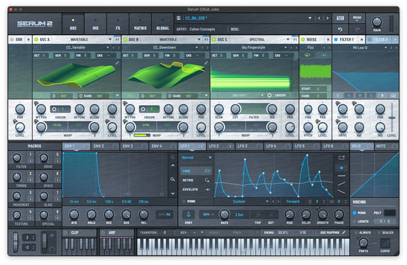The height and width of the screenshot is (265, 407).
Task: Switch to the FX tab
Action: [x=118, y=24]
